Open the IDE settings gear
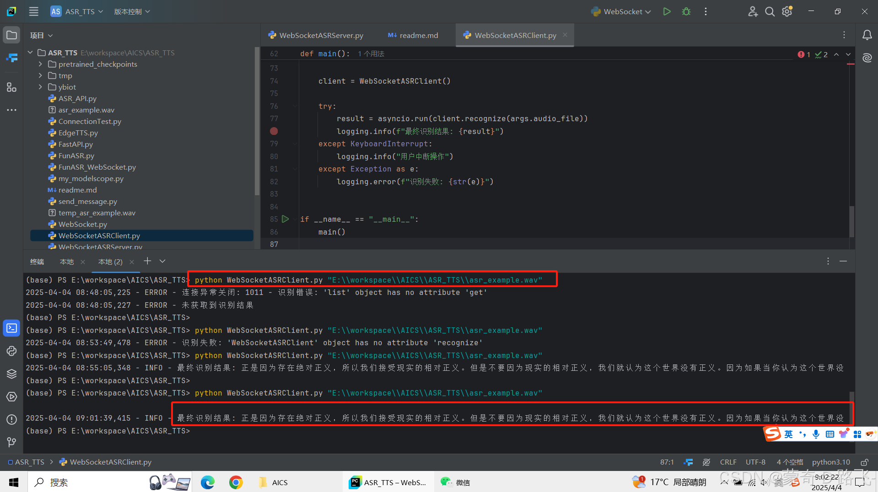The height and width of the screenshot is (492, 878). point(786,11)
